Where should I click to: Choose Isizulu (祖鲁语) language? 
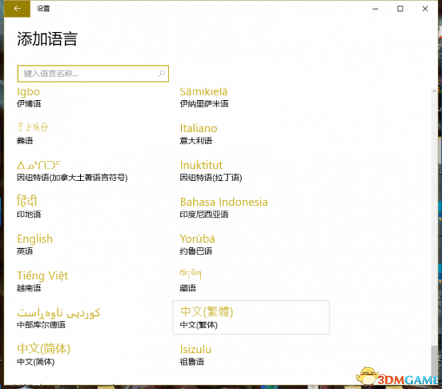(195, 355)
